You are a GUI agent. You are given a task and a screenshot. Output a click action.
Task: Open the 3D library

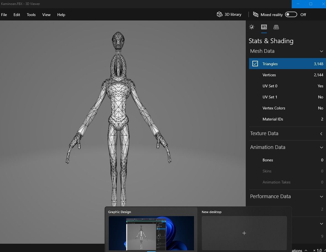point(229,15)
